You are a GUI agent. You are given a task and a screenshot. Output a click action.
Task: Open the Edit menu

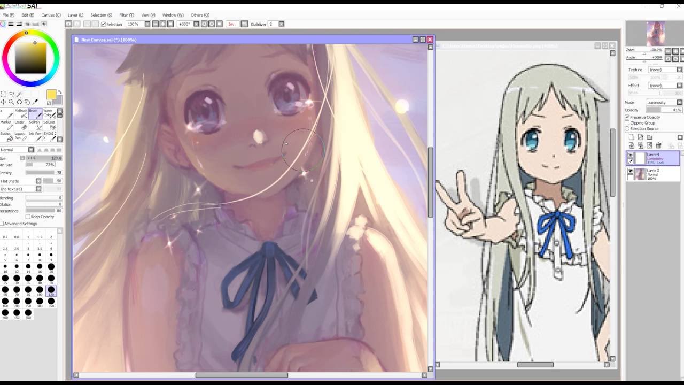click(28, 15)
